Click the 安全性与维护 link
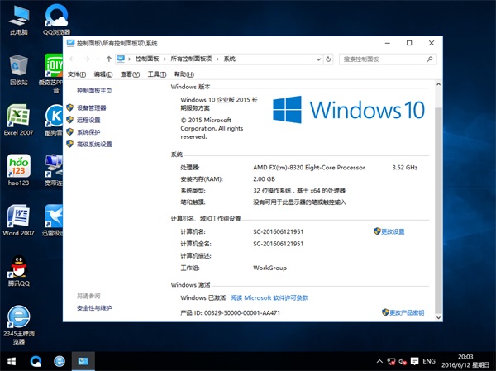The height and width of the screenshot is (371, 496). tap(94, 308)
